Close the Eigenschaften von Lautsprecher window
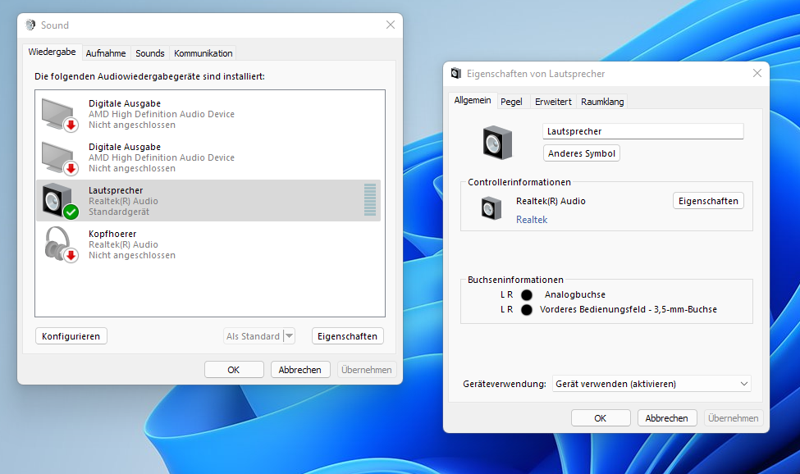This screenshot has width=800, height=474. pos(757,73)
